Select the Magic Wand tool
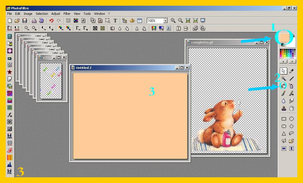The height and width of the screenshot is (183, 303). pyautogui.click(x=284, y=78)
